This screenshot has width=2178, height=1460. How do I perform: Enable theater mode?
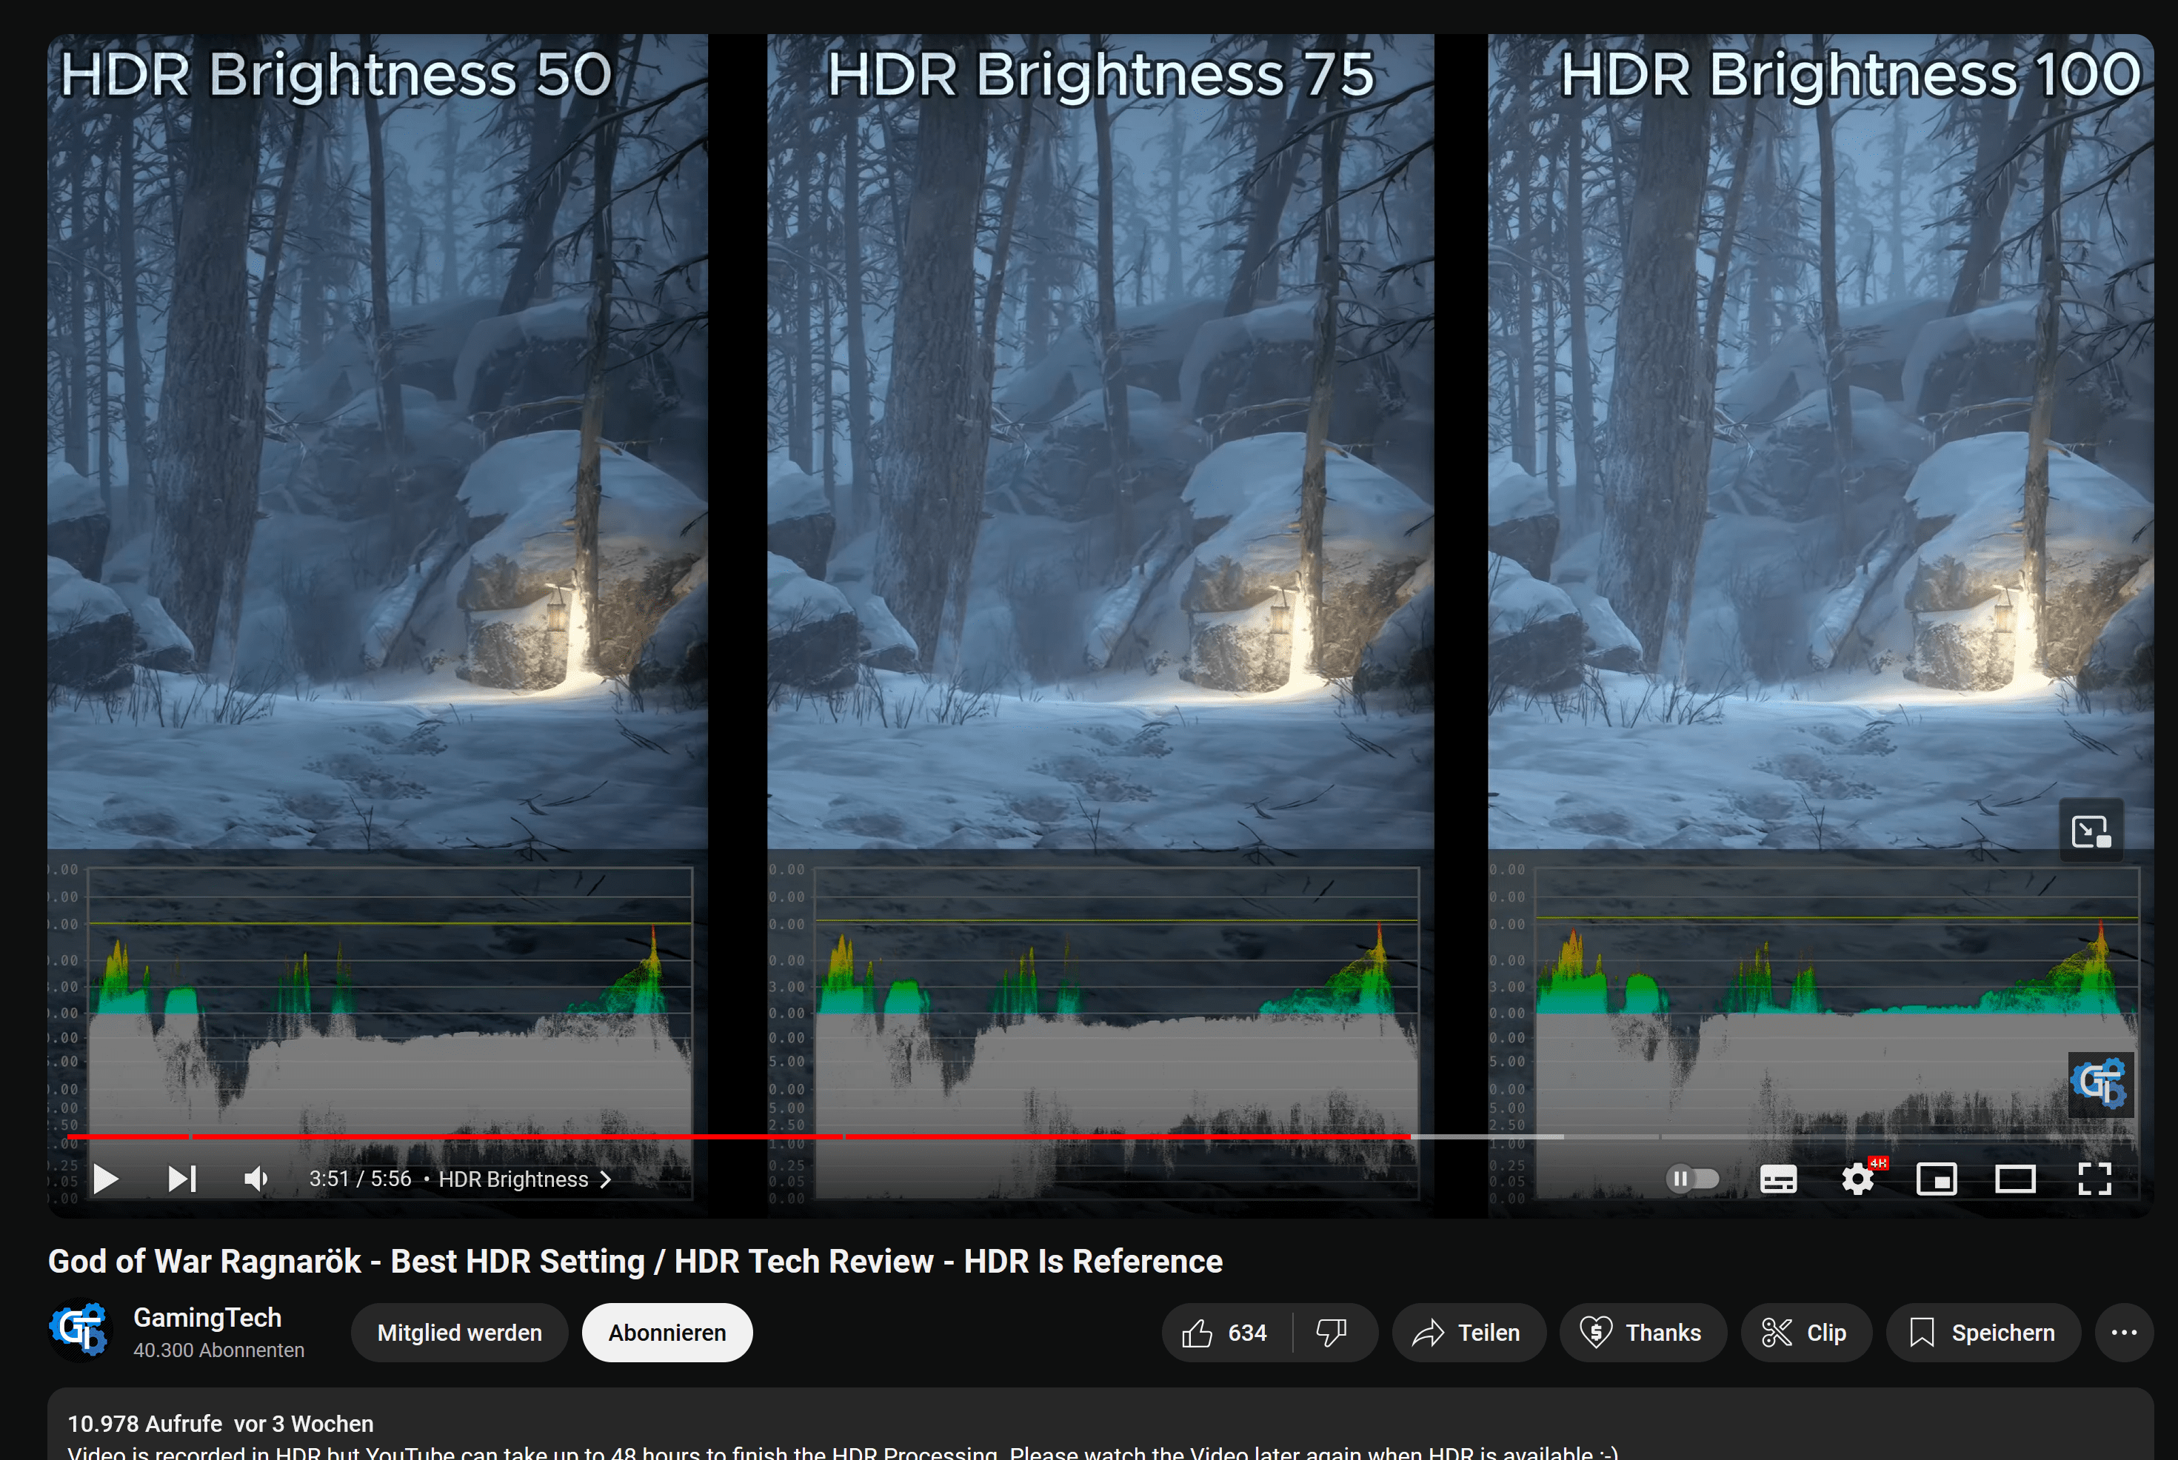tap(2015, 1179)
